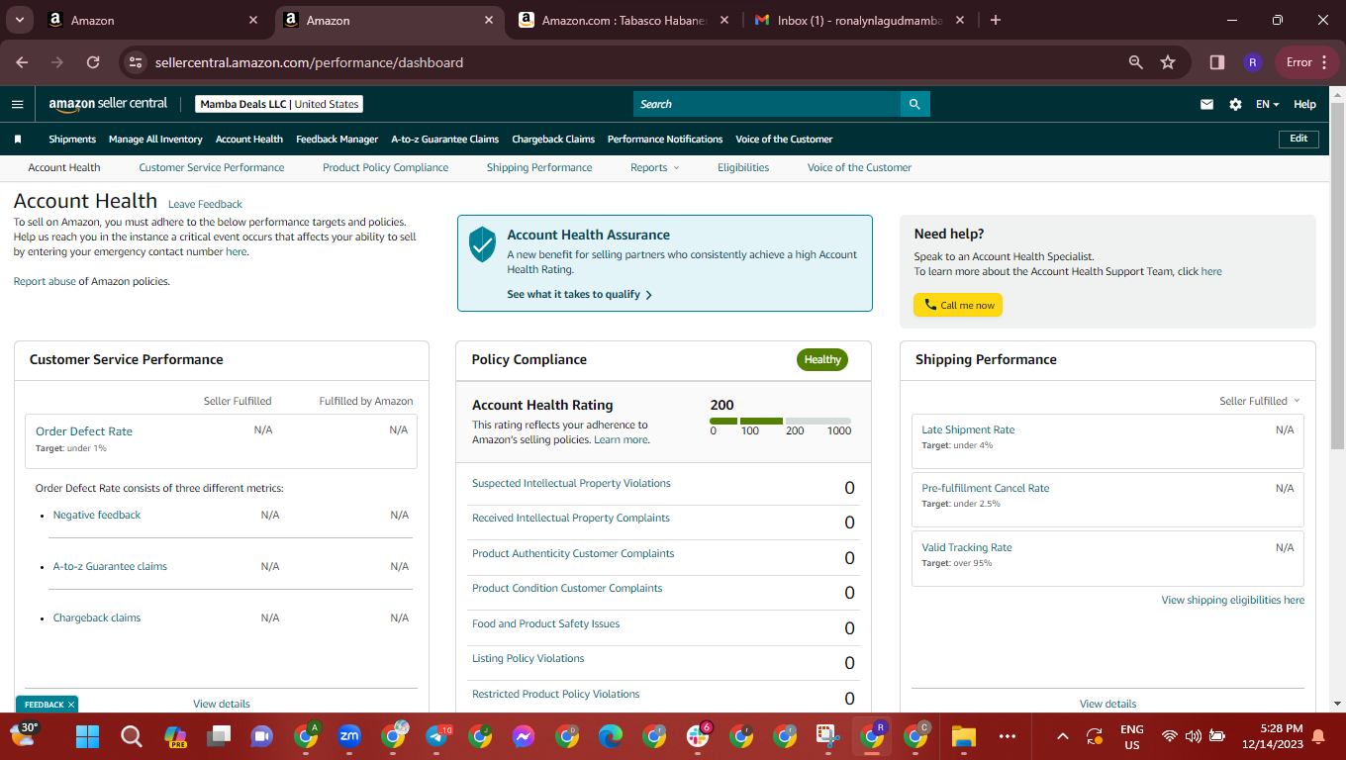Image resolution: width=1346 pixels, height=760 pixels.
Task: Expand See what it takes to qualify
Action: click(x=579, y=295)
